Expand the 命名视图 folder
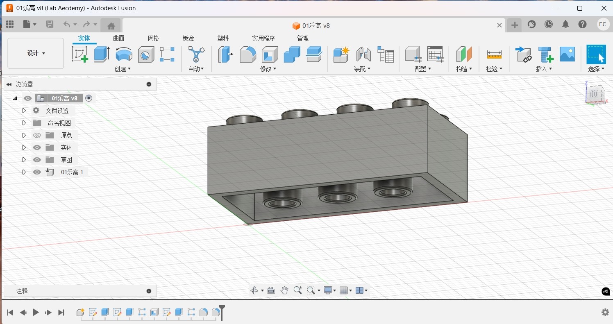This screenshot has height=324, width=613. (x=24, y=123)
